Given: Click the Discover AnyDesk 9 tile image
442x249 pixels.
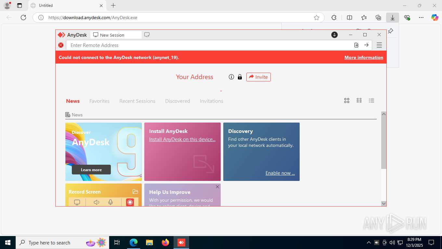Looking at the screenshot, I should (103, 152).
